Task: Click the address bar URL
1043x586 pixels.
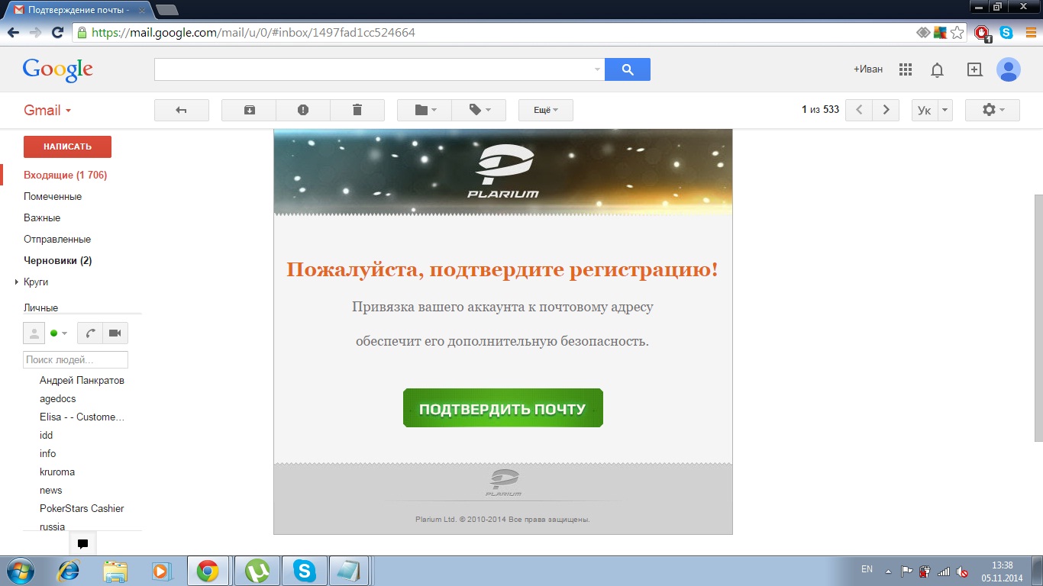Action: pyautogui.click(x=253, y=33)
